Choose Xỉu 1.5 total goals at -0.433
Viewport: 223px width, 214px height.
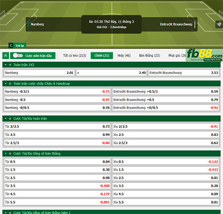[166, 170]
